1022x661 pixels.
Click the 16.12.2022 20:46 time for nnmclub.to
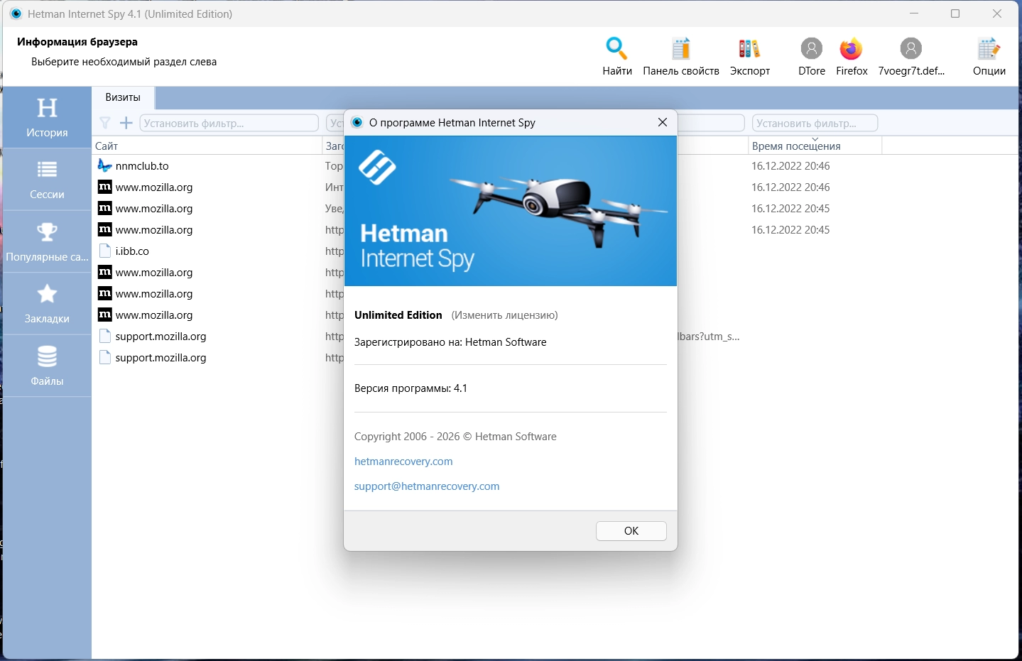tap(790, 166)
